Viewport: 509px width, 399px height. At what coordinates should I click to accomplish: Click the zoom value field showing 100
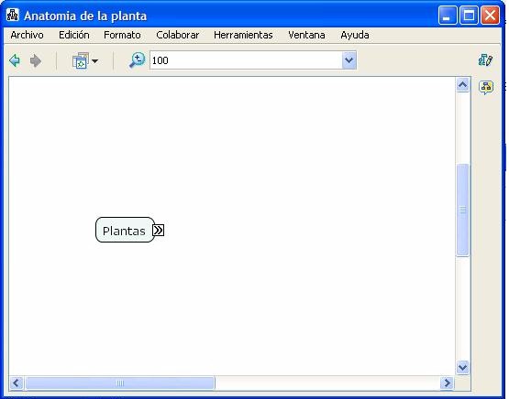(246, 60)
